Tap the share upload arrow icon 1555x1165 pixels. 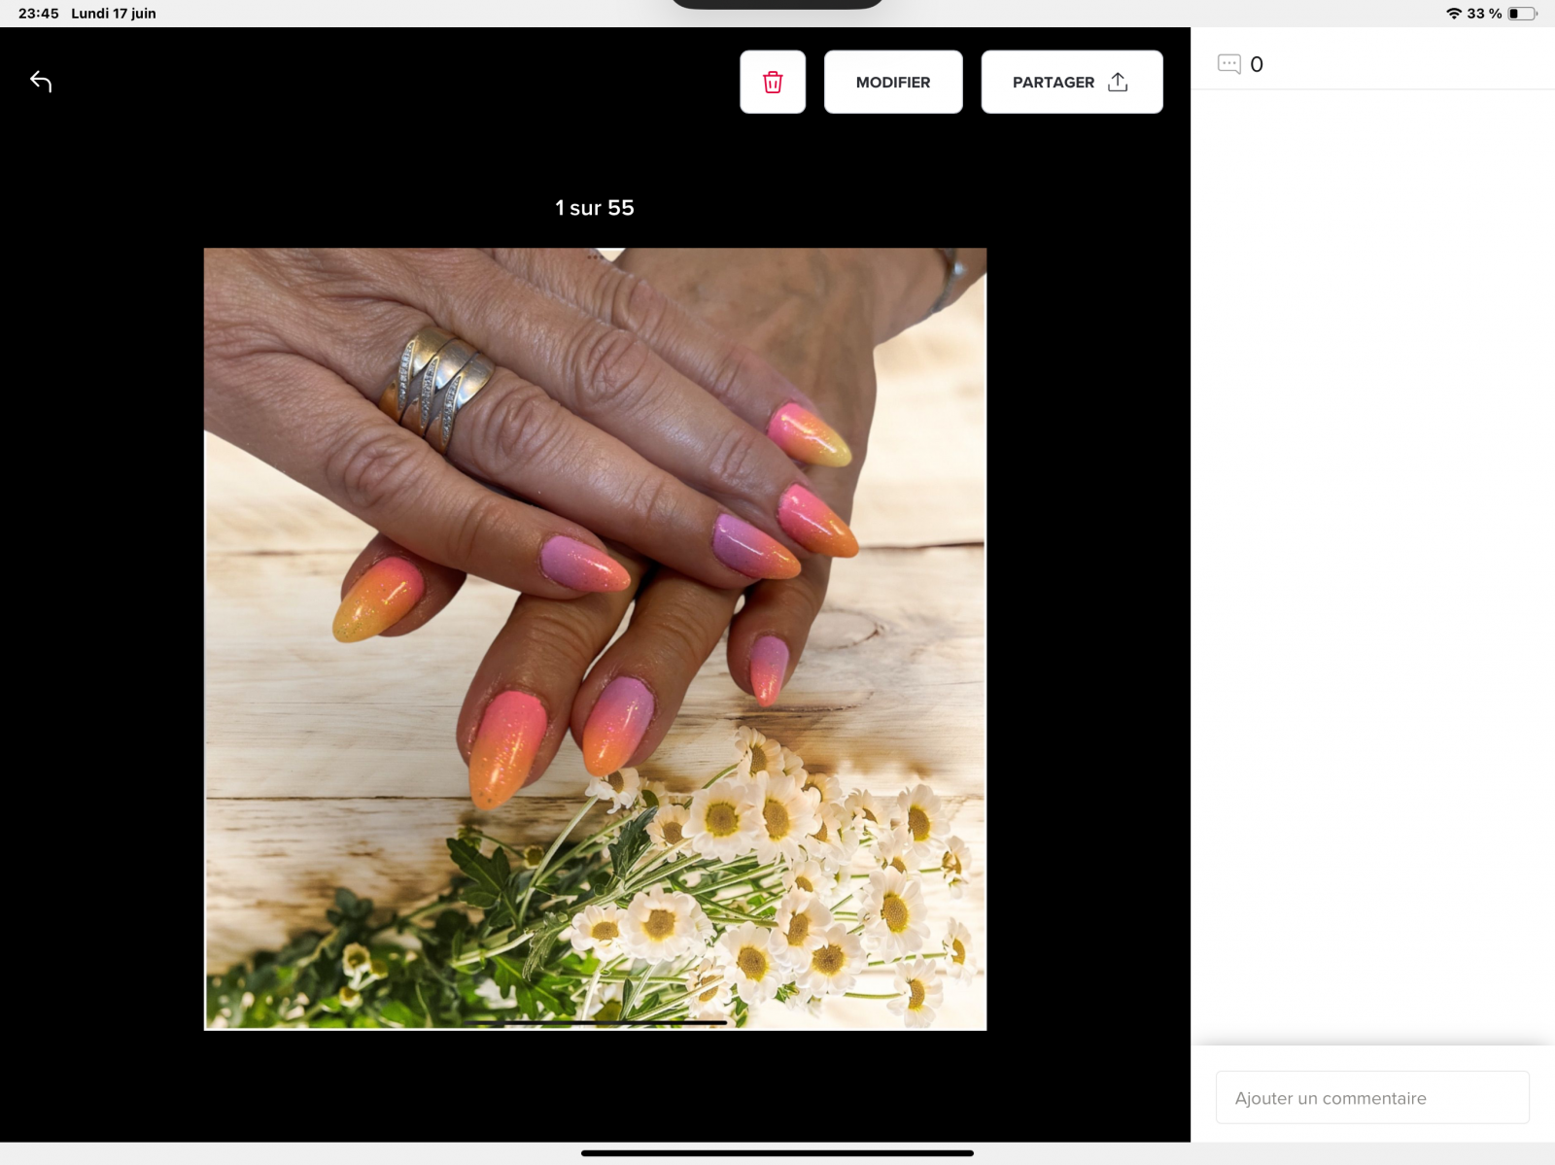pyautogui.click(x=1118, y=83)
